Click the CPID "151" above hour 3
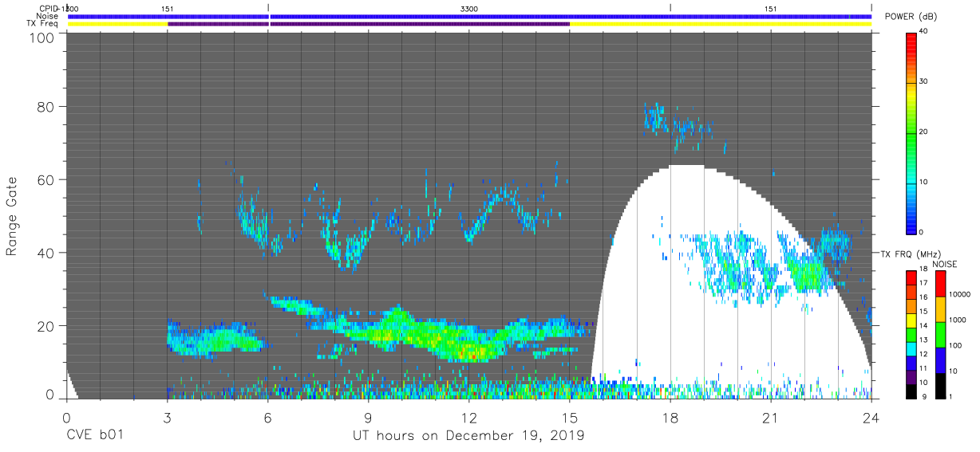980x452 pixels. [x=168, y=8]
